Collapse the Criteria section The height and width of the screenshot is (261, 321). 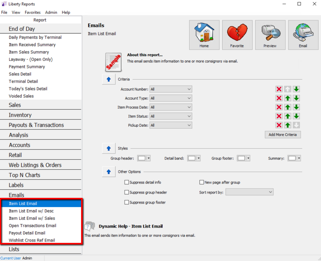click(109, 79)
